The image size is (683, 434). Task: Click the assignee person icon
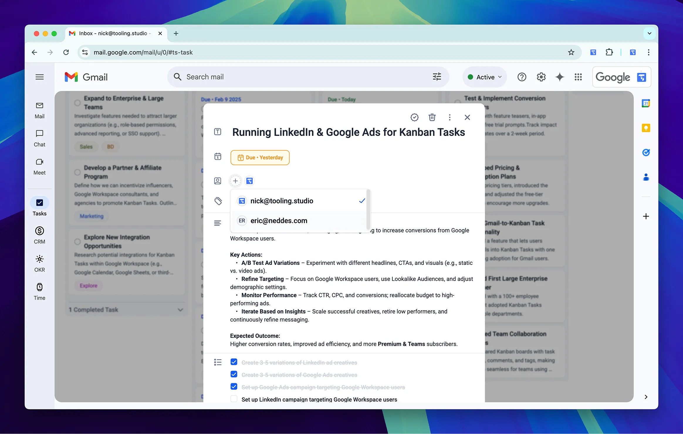217,181
